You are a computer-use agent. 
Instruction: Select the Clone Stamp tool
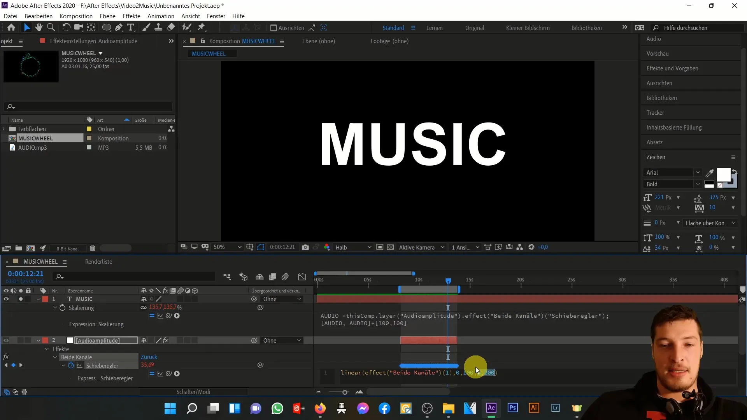158,28
